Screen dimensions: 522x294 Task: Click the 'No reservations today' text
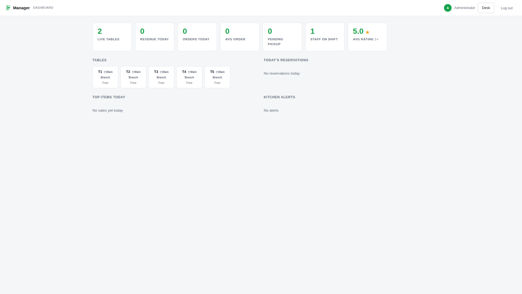(282, 73)
